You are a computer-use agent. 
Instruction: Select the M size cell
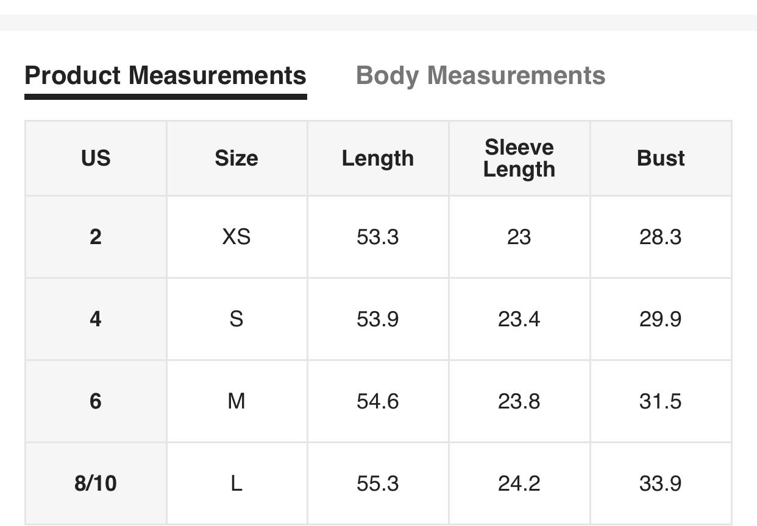pyautogui.click(x=236, y=401)
